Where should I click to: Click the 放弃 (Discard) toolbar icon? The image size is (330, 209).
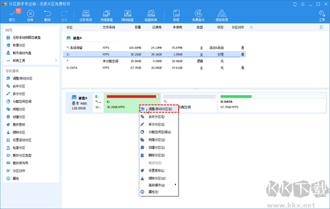coord(30,15)
